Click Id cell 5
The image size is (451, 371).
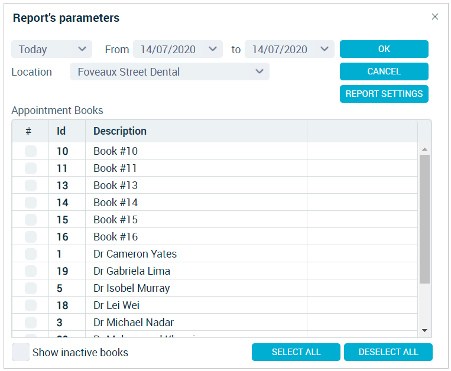[x=67, y=288]
